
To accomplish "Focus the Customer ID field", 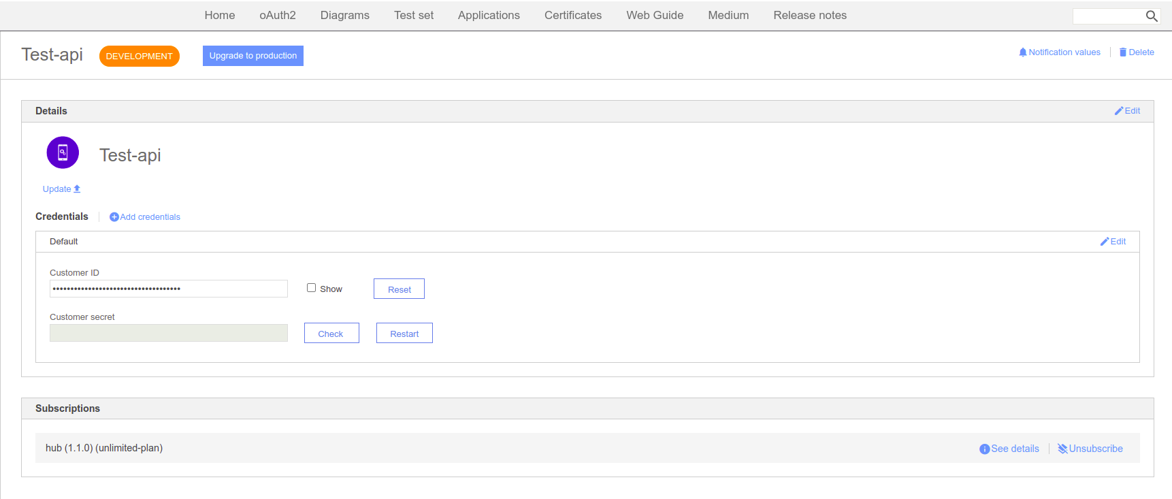I will point(168,289).
